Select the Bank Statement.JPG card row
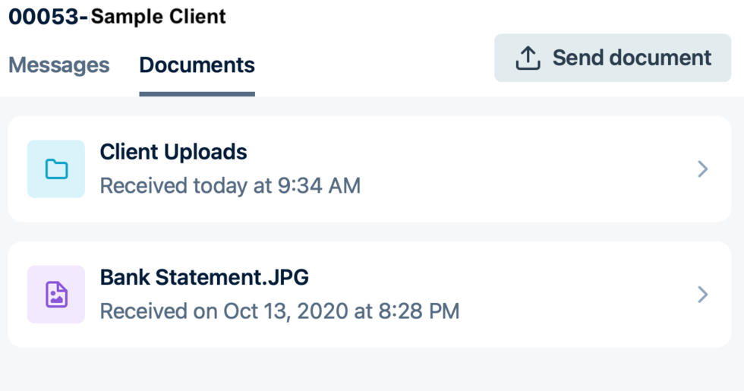 pos(370,295)
